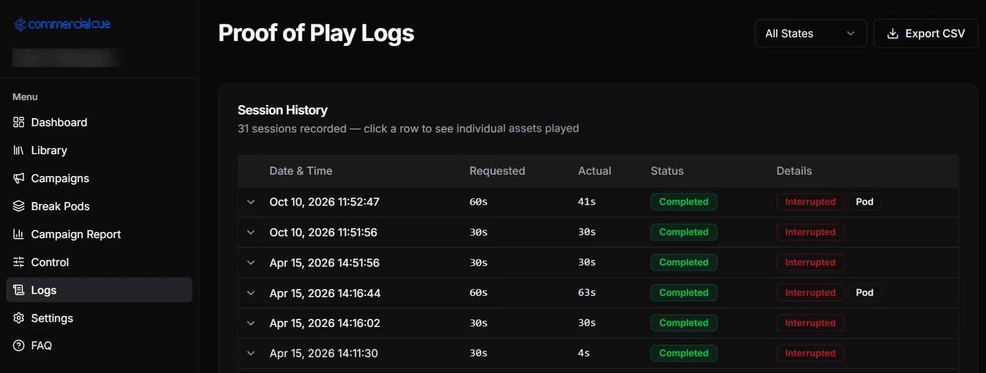
Task: Click the download icon on Export CSV
Action: tap(893, 34)
